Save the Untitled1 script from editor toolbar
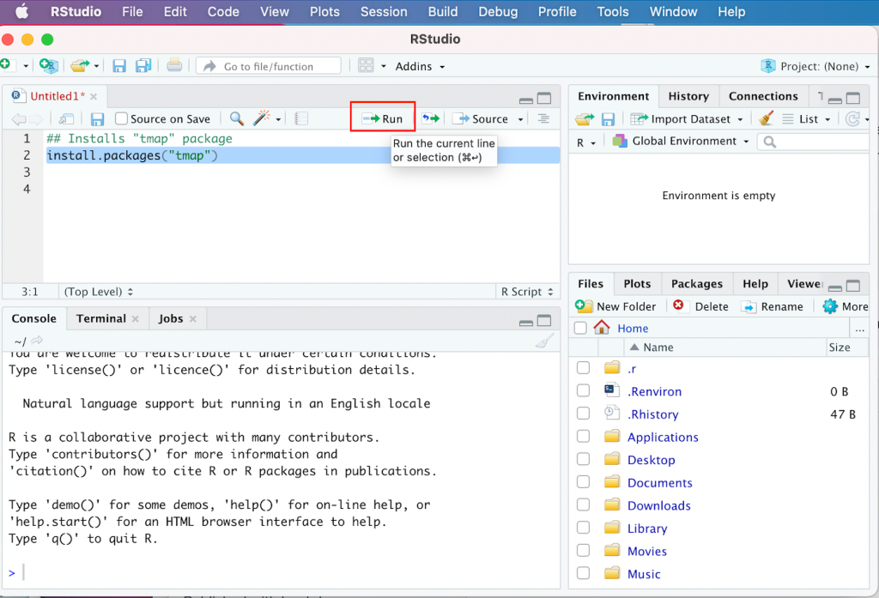The height and width of the screenshot is (598, 879). (98, 118)
